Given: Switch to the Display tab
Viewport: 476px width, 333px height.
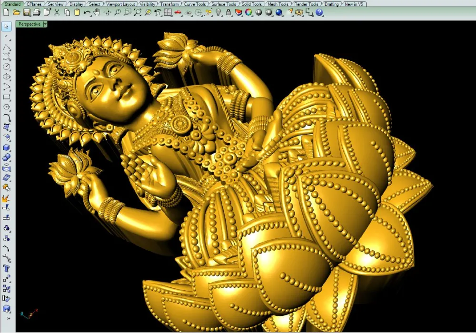Looking at the screenshot, I should click(x=76, y=4).
